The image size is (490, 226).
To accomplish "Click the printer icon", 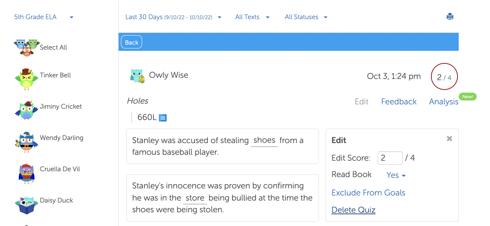I will pos(450,16).
